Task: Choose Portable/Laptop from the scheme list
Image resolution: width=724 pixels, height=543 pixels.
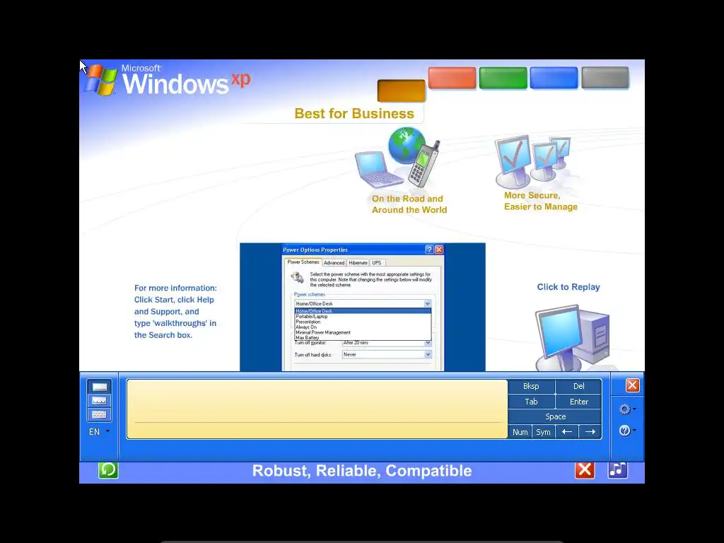Action: tap(363, 316)
